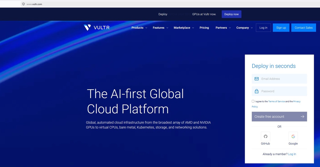Expand the Company dropdown chevron
The image size is (320, 167).
coord(251,28)
